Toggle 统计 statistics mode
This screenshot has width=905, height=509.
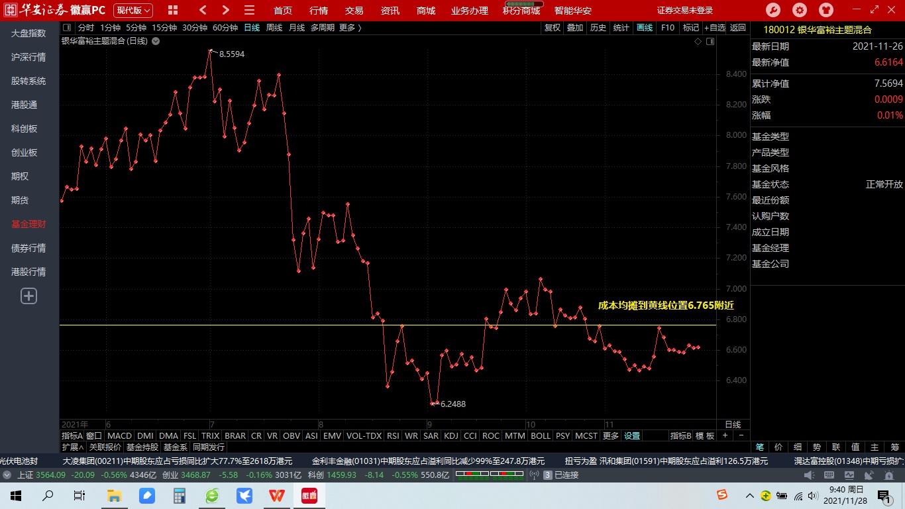tap(621, 28)
